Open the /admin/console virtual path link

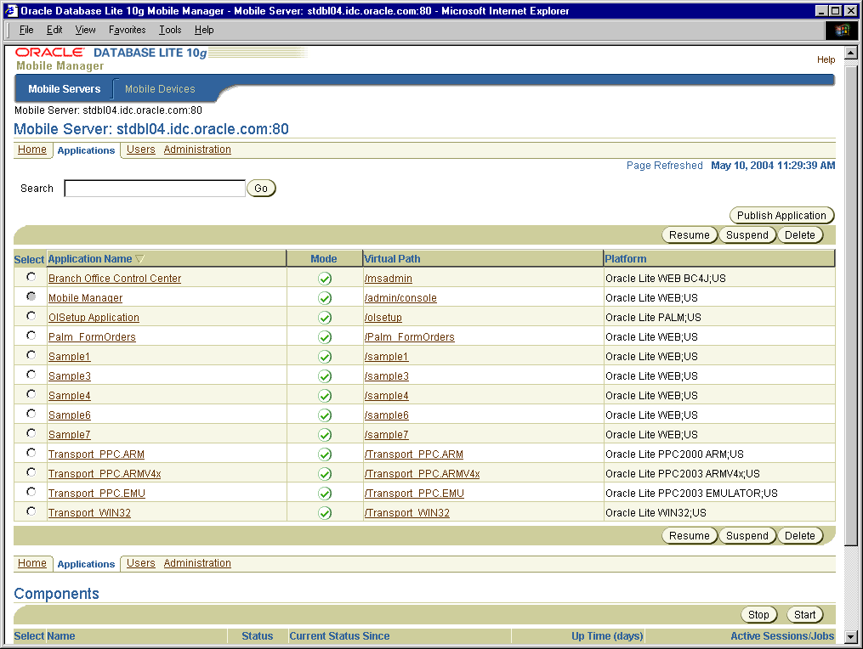400,298
